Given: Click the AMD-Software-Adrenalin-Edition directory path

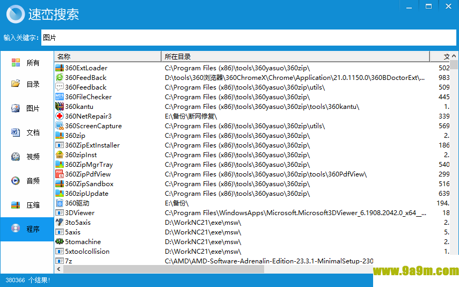Looking at the screenshot, I should click(x=269, y=261).
